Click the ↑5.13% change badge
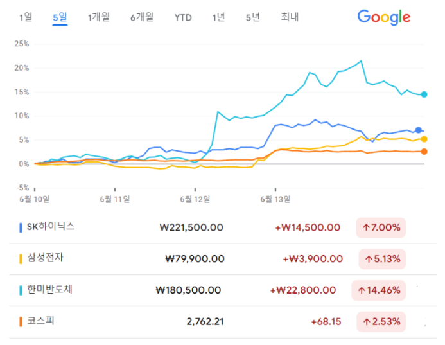 pyautogui.click(x=382, y=259)
